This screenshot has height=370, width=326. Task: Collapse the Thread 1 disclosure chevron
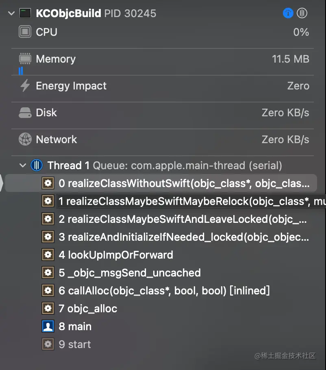(23, 165)
